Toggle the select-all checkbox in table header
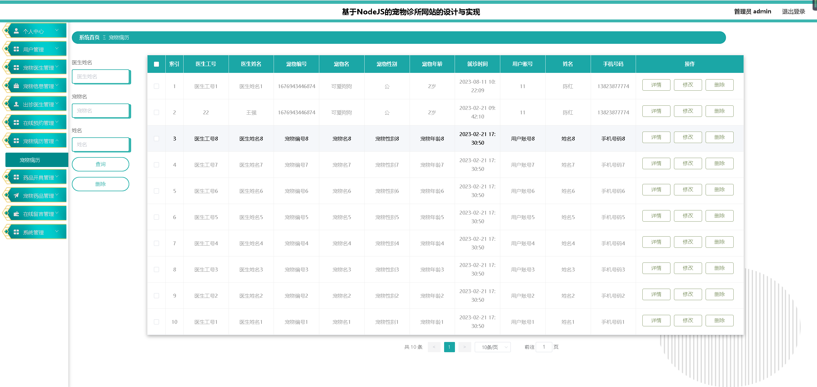The width and height of the screenshot is (817, 387). (x=156, y=64)
